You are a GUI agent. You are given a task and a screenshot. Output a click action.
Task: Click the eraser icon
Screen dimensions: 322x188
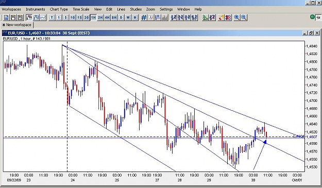tap(221, 18)
